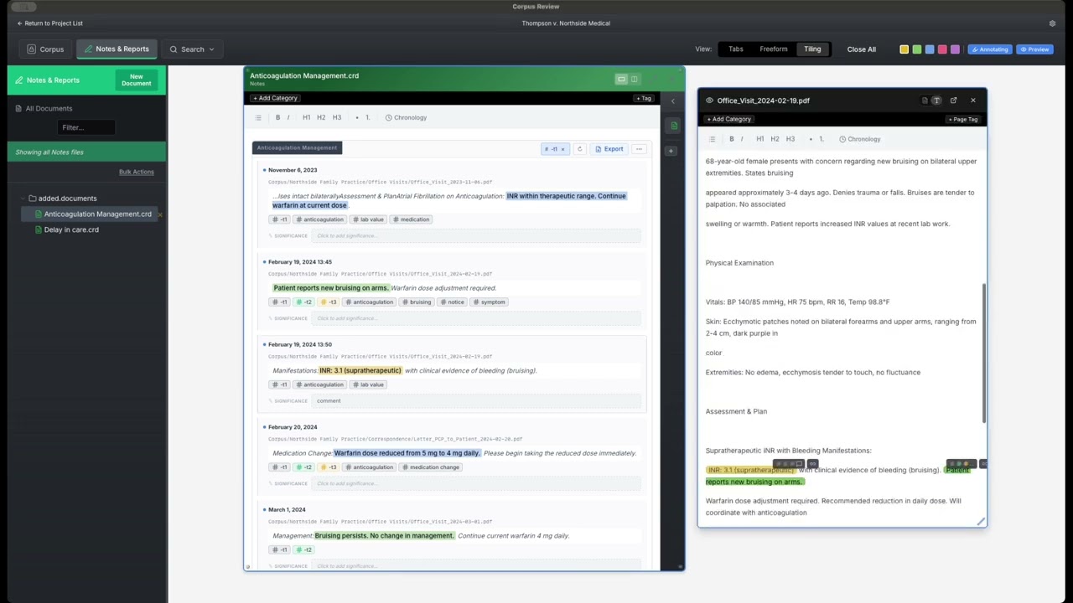
Task: Switch view to Tabs
Action: (735, 49)
